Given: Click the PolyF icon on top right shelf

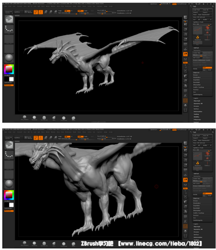Looking at the screenshot, I should (185, 91).
